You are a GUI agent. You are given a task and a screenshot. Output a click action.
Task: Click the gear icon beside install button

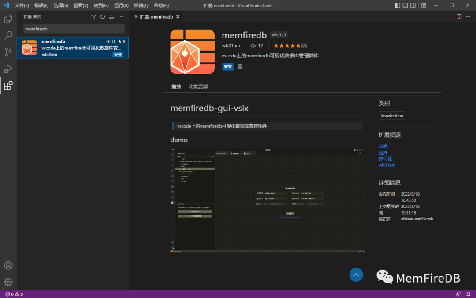pos(240,67)
